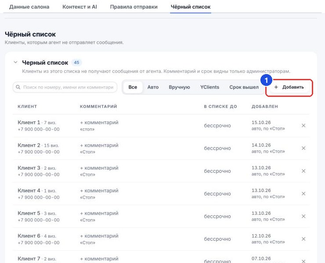
Task: Select the Клиент 1 name
Action: point(29,122)
